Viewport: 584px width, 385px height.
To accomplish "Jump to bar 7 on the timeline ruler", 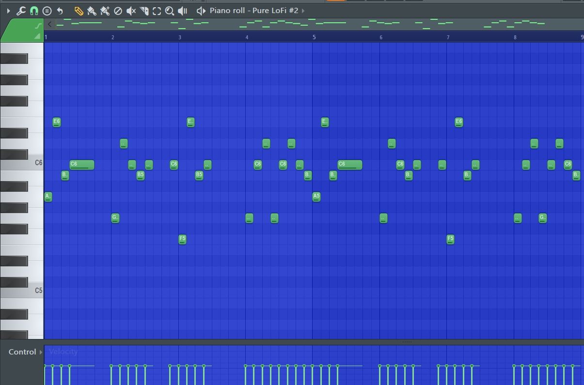I will tap(448, 37).
